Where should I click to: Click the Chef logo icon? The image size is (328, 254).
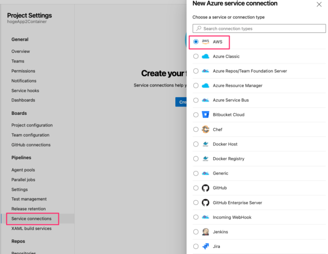click(206, 130)
